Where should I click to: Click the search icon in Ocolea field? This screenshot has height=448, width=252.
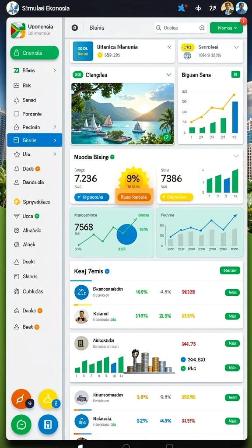(x=158, y=28)
